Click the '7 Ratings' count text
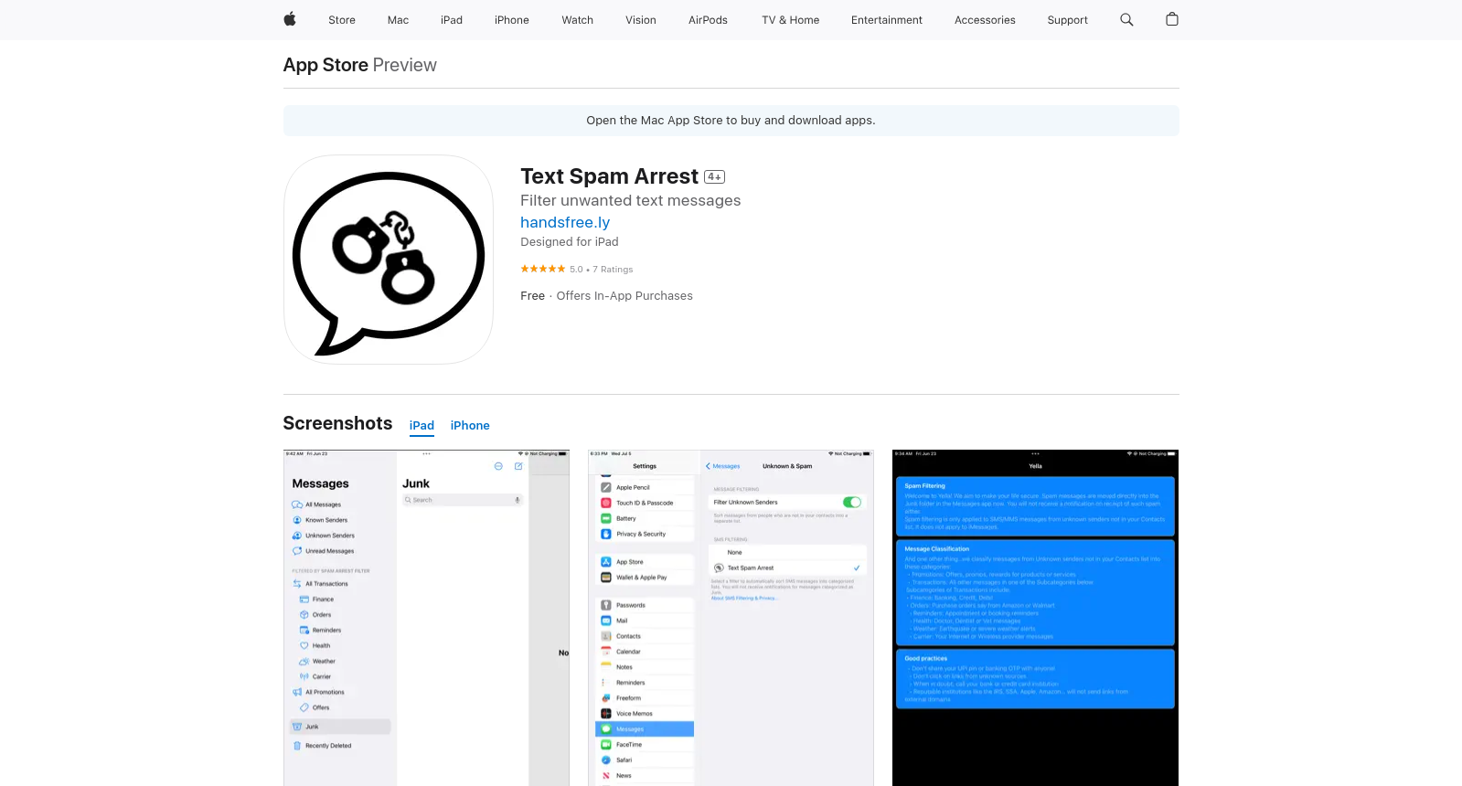The height and width of the screenshot is (786, 1462). 613,270
